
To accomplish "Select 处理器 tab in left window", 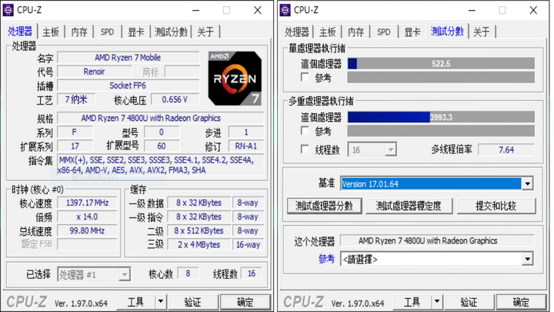I will [x=20, y=31].
